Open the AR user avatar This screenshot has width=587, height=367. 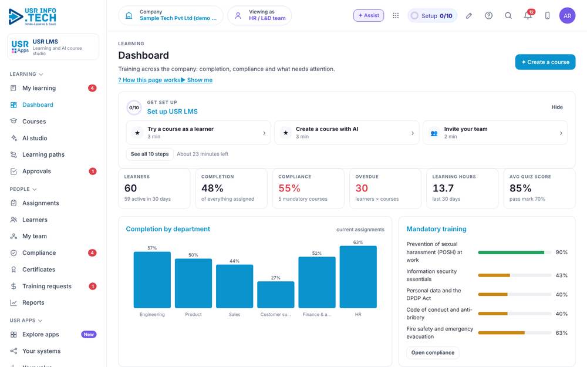pyautogui.click(x=567, y=16)
